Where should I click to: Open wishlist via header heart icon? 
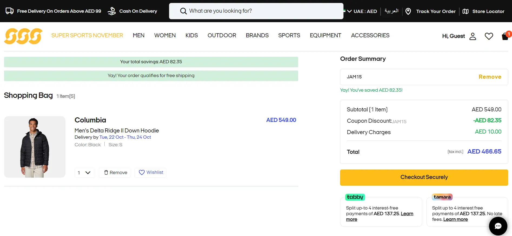[489, 36]
